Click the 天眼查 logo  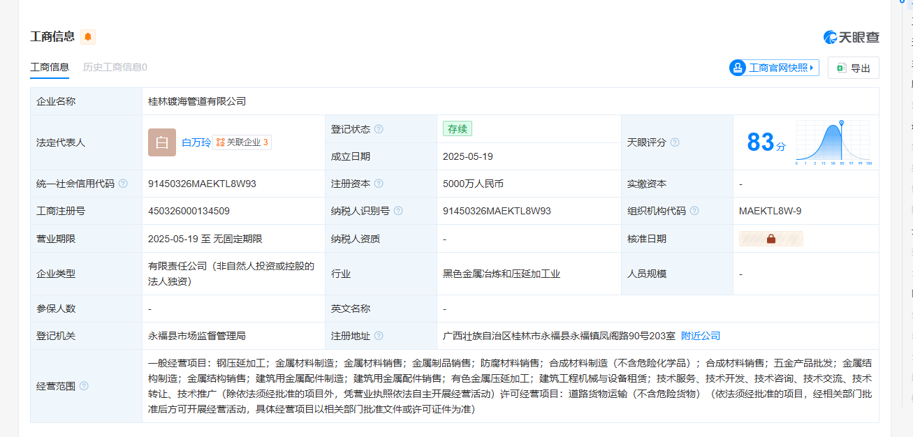[851, 38]
